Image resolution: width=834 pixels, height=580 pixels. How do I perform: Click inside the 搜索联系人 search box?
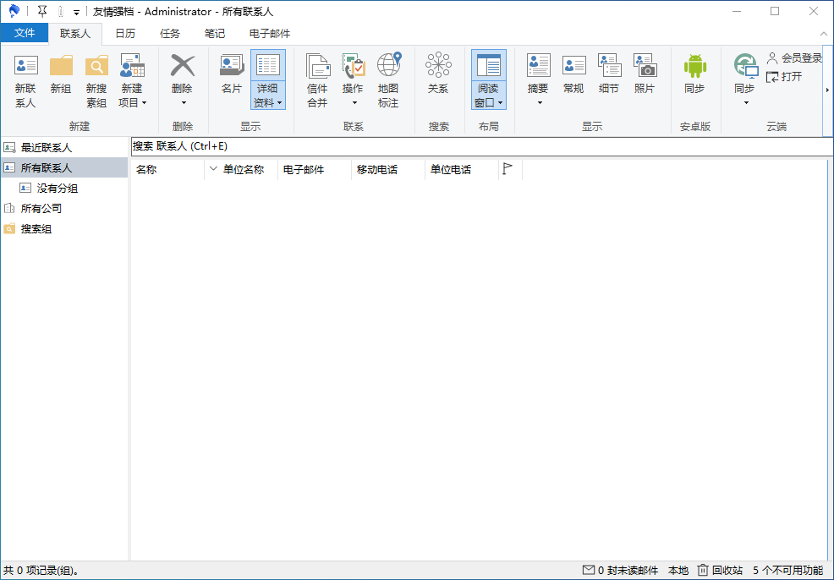point(338,146)
